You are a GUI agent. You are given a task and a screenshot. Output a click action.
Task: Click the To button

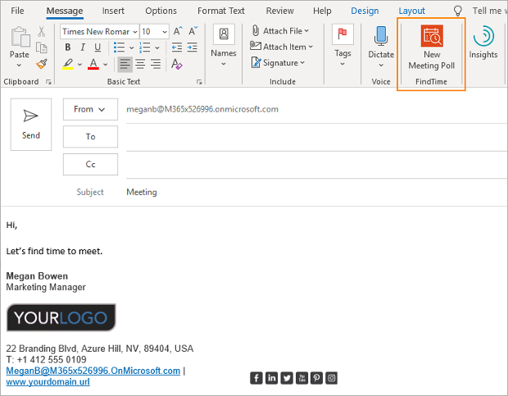pyautogui.click(x=90, y=137)
